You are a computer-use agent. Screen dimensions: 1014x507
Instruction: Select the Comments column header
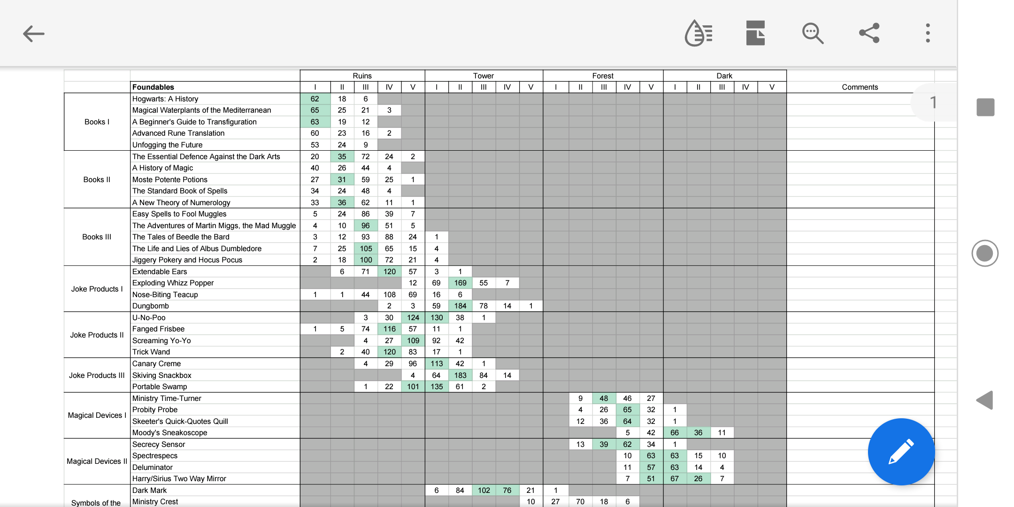click(x=860, y=87)
